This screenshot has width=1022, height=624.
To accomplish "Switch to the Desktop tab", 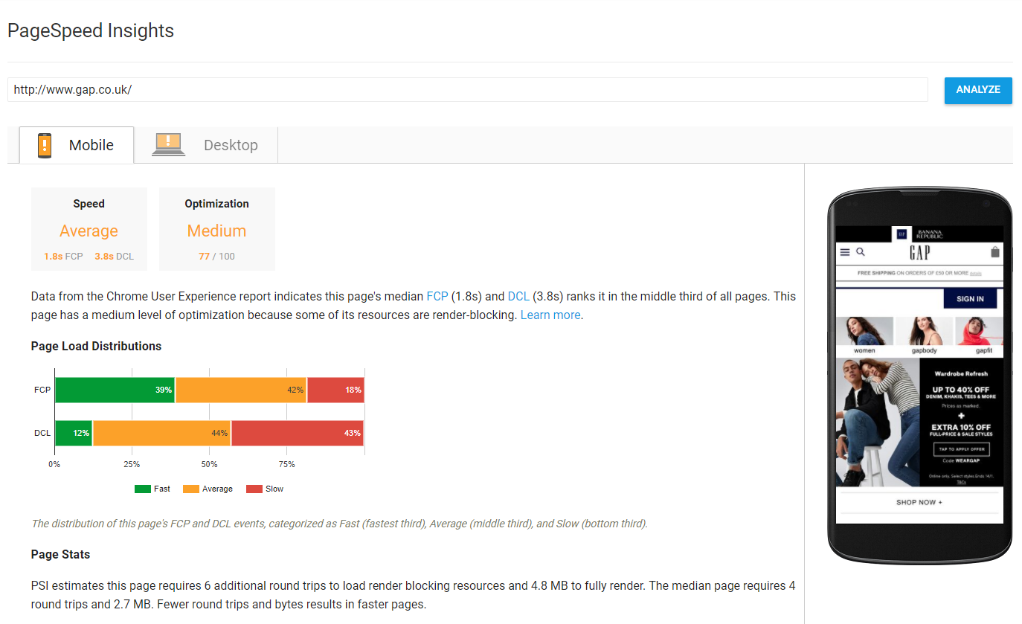I will [x=205, y=145].
